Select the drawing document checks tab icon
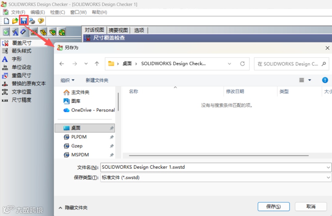Image resolution: width=332 pixels, height=216 pixels. [x=34, y=32]
